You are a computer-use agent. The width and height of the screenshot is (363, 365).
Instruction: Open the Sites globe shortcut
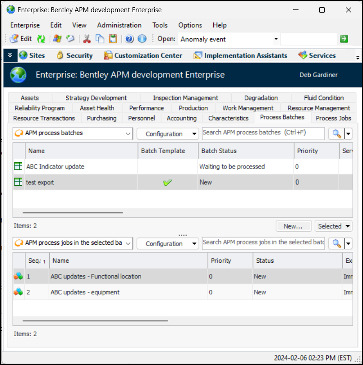tap(32, 55)
